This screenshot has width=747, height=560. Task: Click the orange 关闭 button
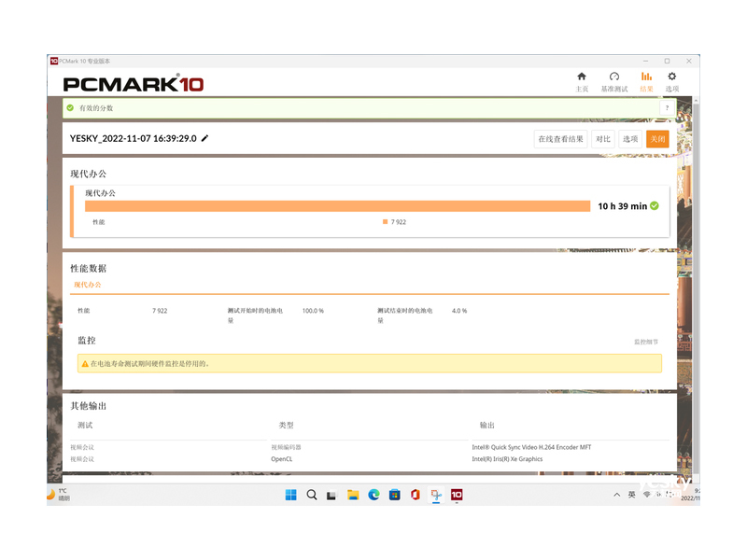coord(657,139)
